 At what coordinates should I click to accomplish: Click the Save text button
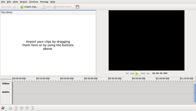49,7
